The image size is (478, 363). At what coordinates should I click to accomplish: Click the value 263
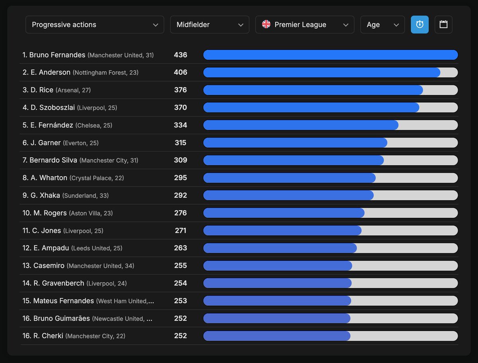tap(180, 248)
